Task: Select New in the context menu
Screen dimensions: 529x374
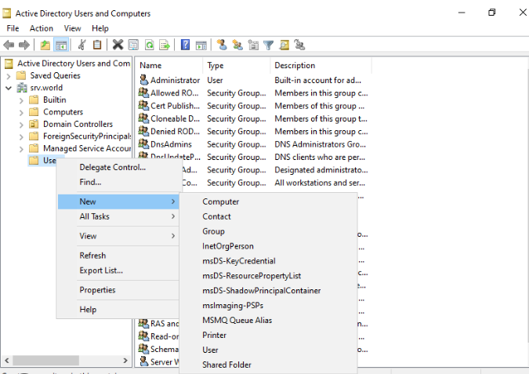Action: [118, 202]
